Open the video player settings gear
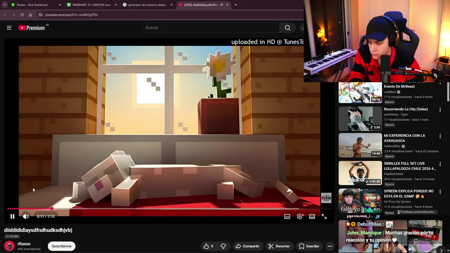The width and height of the screenshot is (450, 253). [x=300, y=216]
